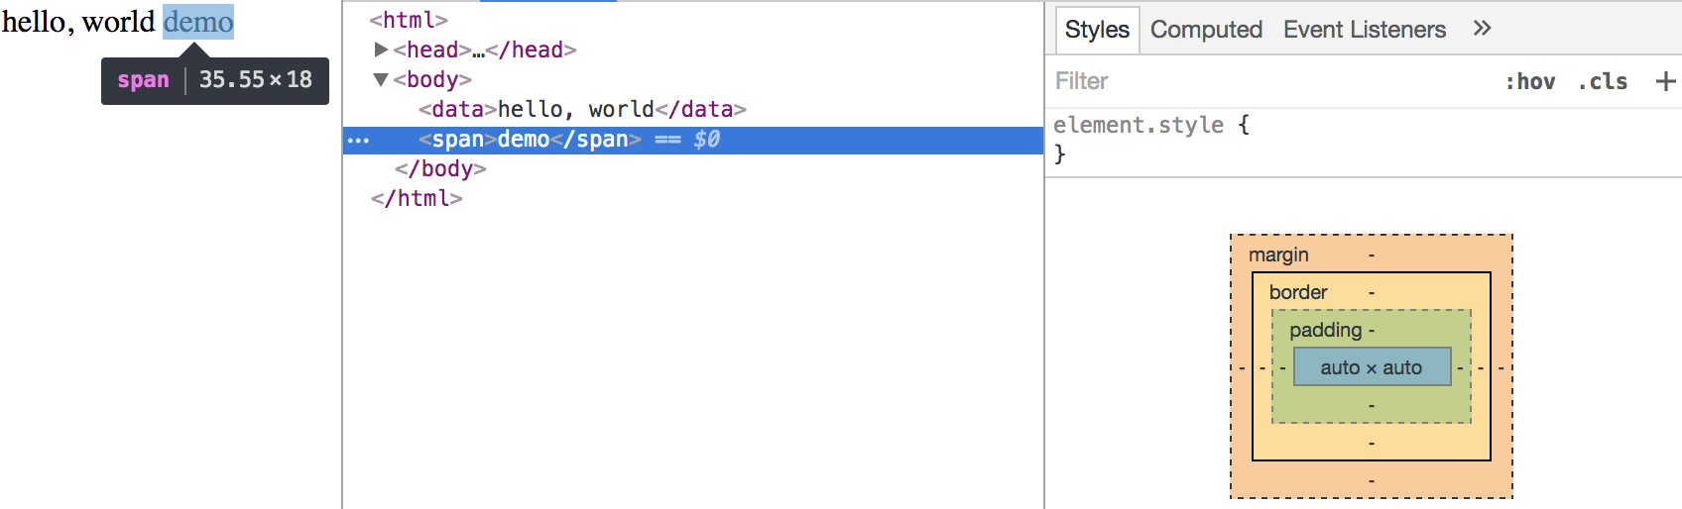The width and height of the screenshot is (1682, 509).
Task: Switch to the Computed tab
Action: [1206, 30]
